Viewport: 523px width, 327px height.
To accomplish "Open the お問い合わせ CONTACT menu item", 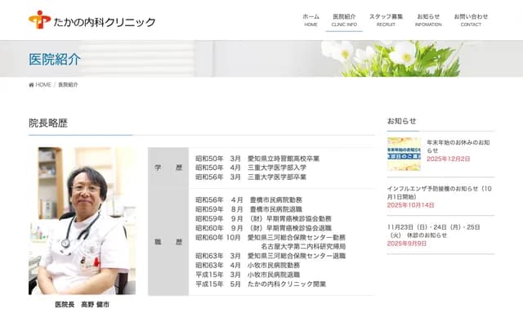I will [471, 20].
